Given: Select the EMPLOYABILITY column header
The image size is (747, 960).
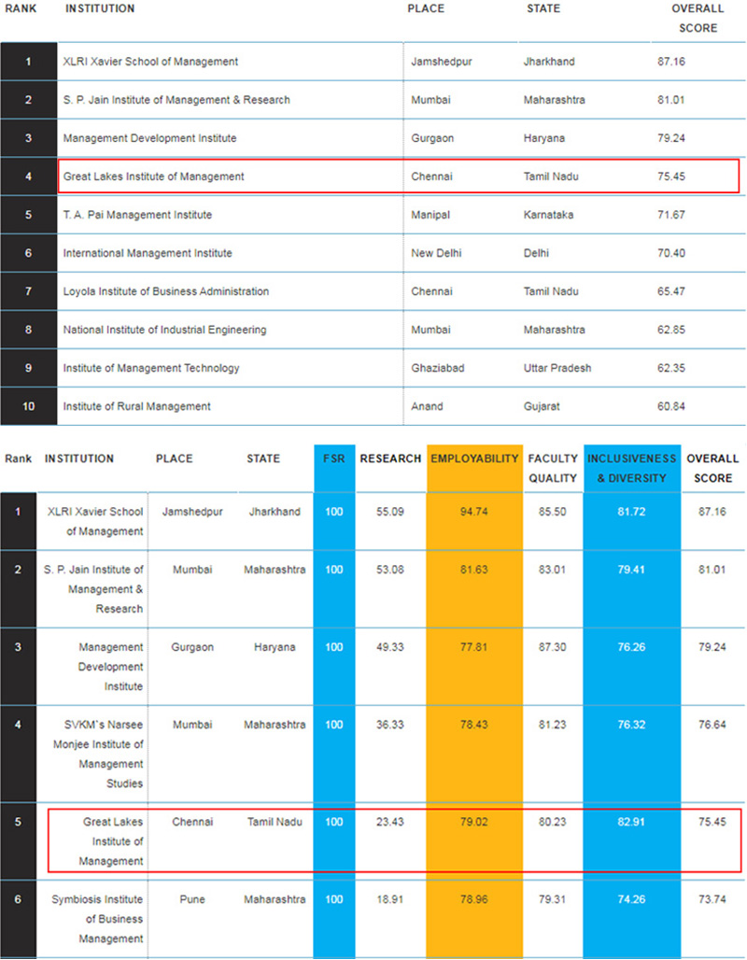Looking at the screenshot, I should point(474,459).
